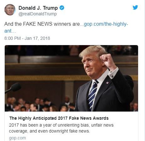
Task: Click the wrapped 'ant...' link continuation
Action: point(10,31)
